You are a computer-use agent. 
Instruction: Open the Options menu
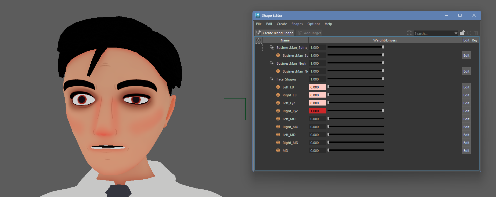point(314,24)
